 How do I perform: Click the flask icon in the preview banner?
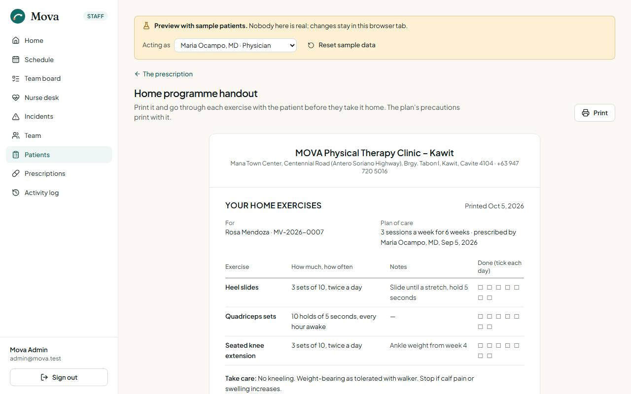pyautogui.click(x=146, y=26)
